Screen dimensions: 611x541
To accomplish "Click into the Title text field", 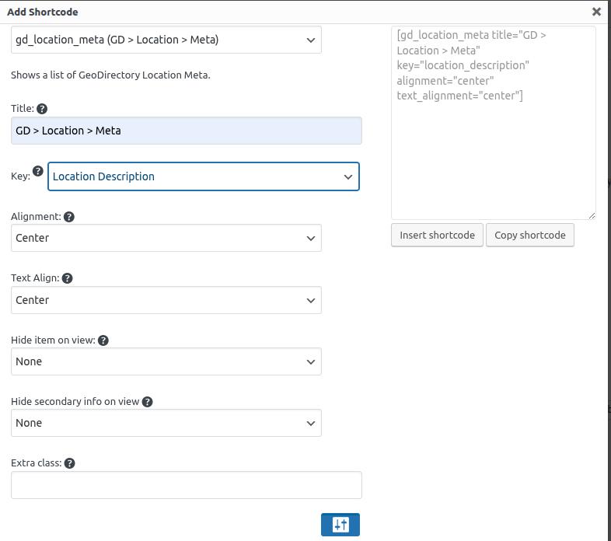I will (187, 131).
